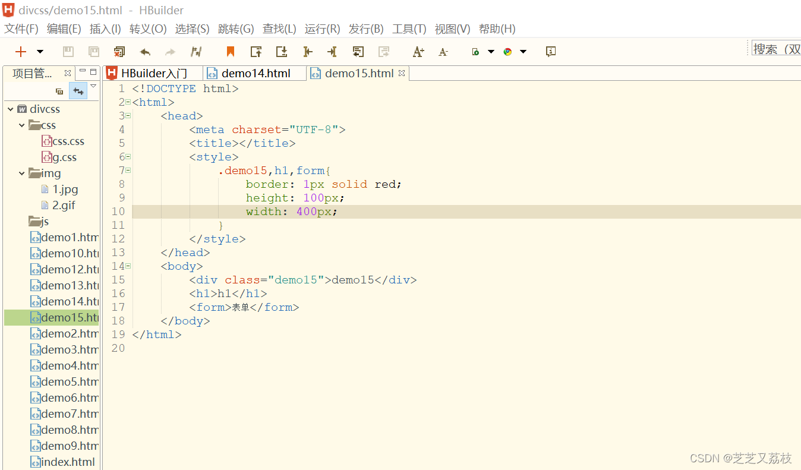801x470 pixels.
Task: Click the Chrome browser preview icon
Action: tap(507, 52)
